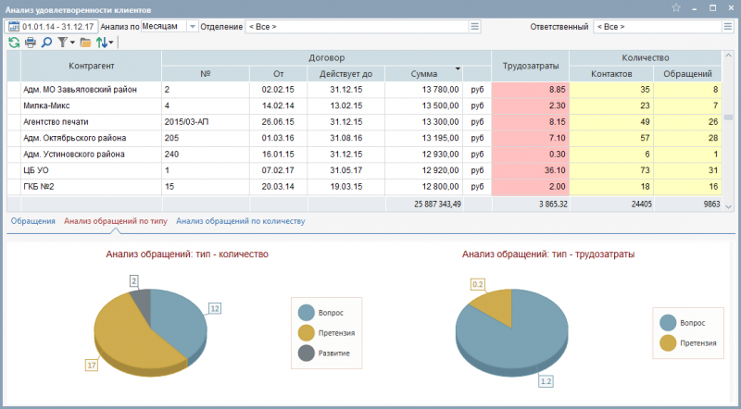Click the pie label 2 on left chart
The image size is (741, 409).
133,281
